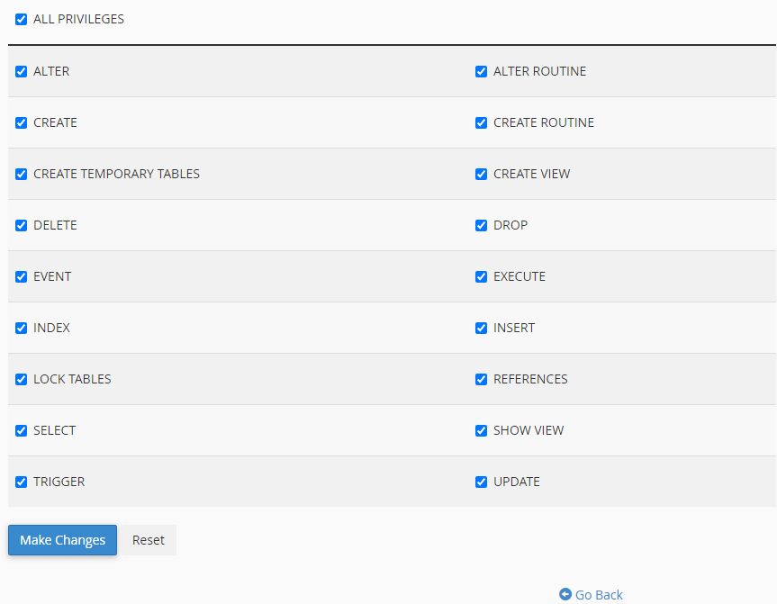777x604 pixels.
Task: Uncheck the REFERENCES privilege
Action: coord(482,379)
